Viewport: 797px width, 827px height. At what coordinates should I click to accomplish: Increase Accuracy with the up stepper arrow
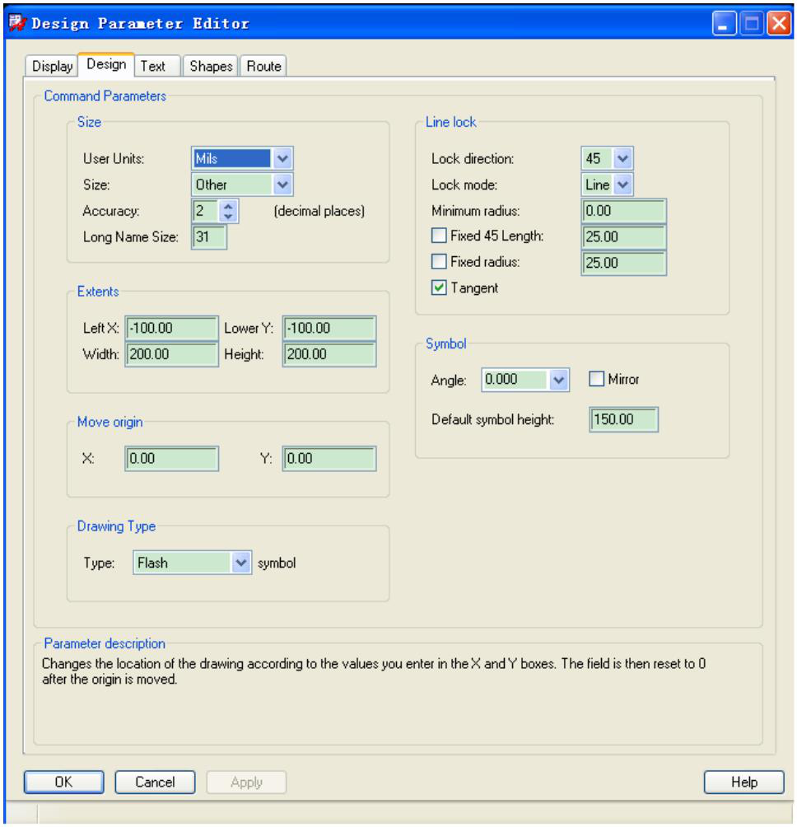coord(230,205)
